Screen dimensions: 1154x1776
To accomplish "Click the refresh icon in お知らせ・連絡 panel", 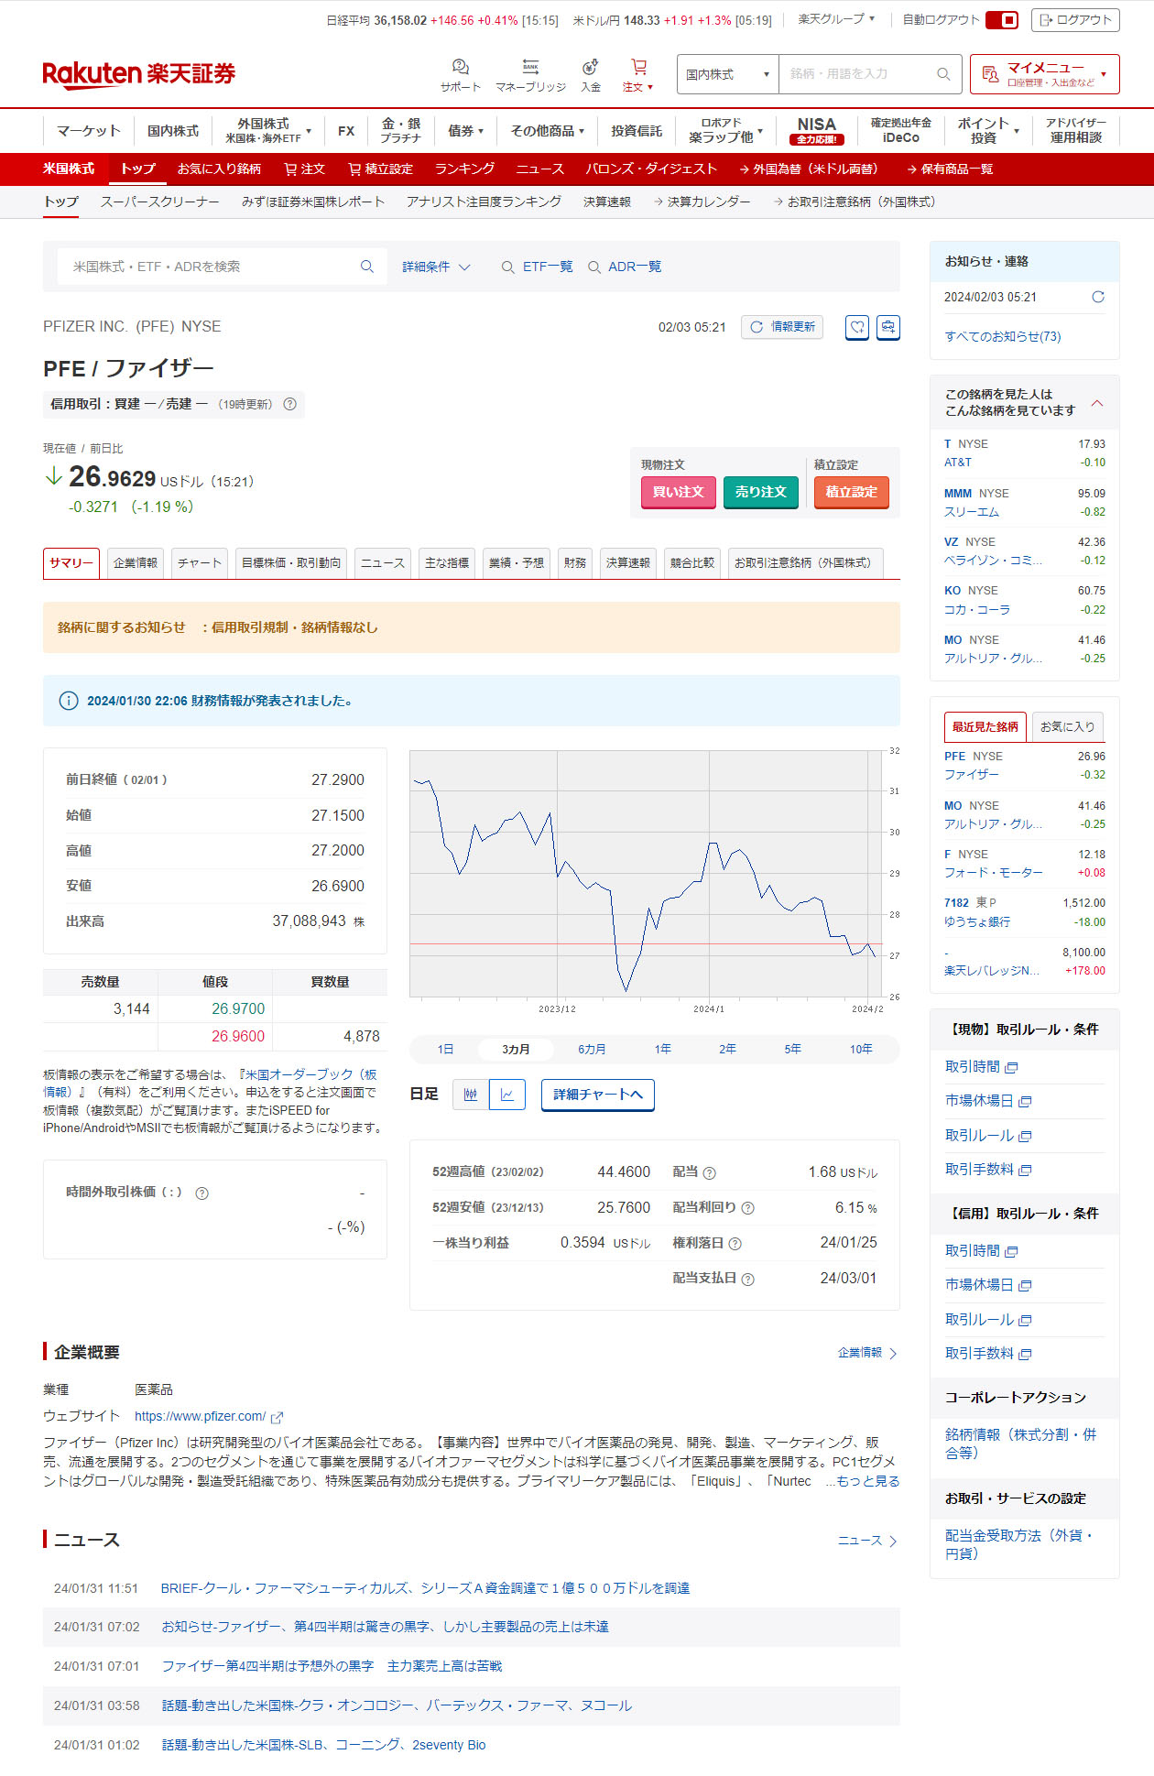I will (x=1097, y=297).
